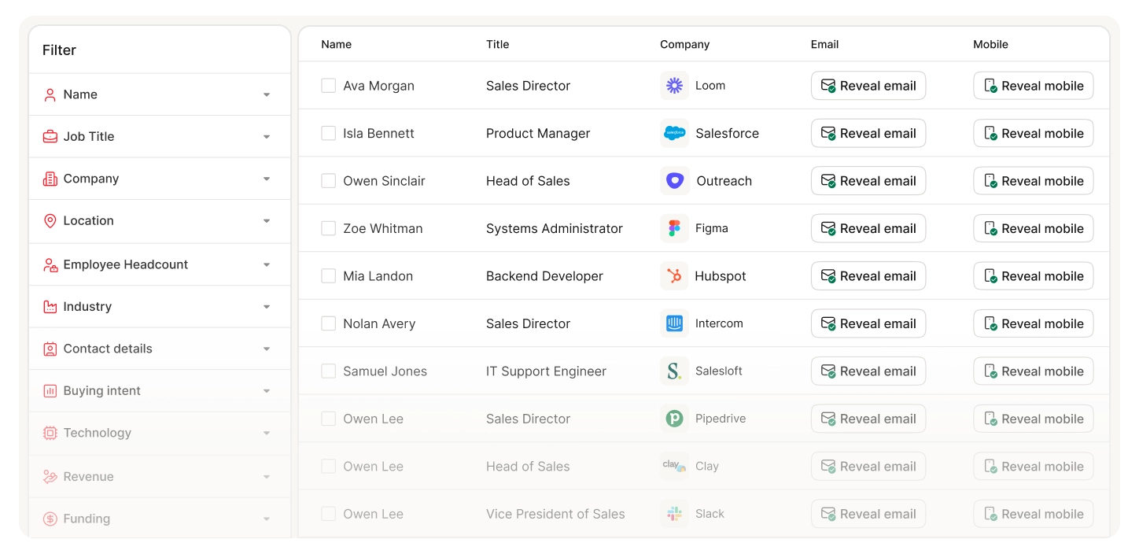Viewport: 1139px width, 554px height.
Task: Expand the Employee Headcount filter arrow
Action: click(x=267, y=265)
